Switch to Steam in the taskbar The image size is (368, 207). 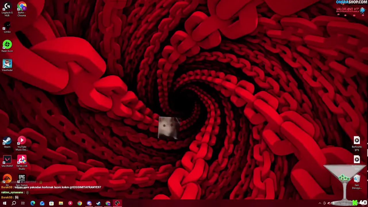pos(98,203)
